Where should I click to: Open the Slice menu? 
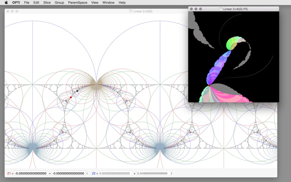47,2
